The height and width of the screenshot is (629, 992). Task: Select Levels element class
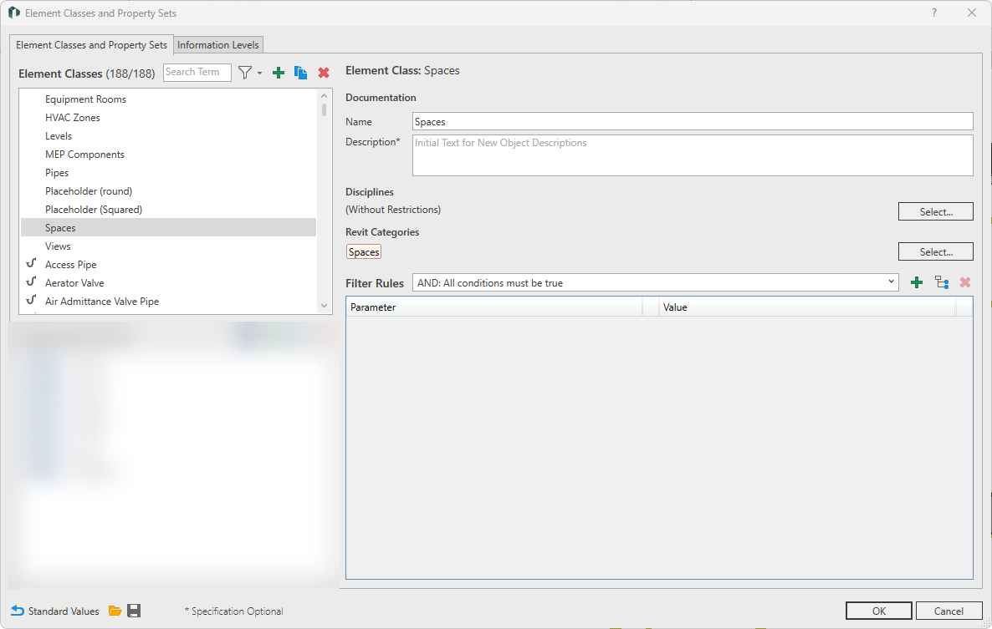pyautogui.click(x=168, y=136)
